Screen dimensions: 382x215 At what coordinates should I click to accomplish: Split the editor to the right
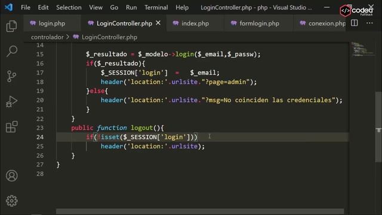click(354, 23)
